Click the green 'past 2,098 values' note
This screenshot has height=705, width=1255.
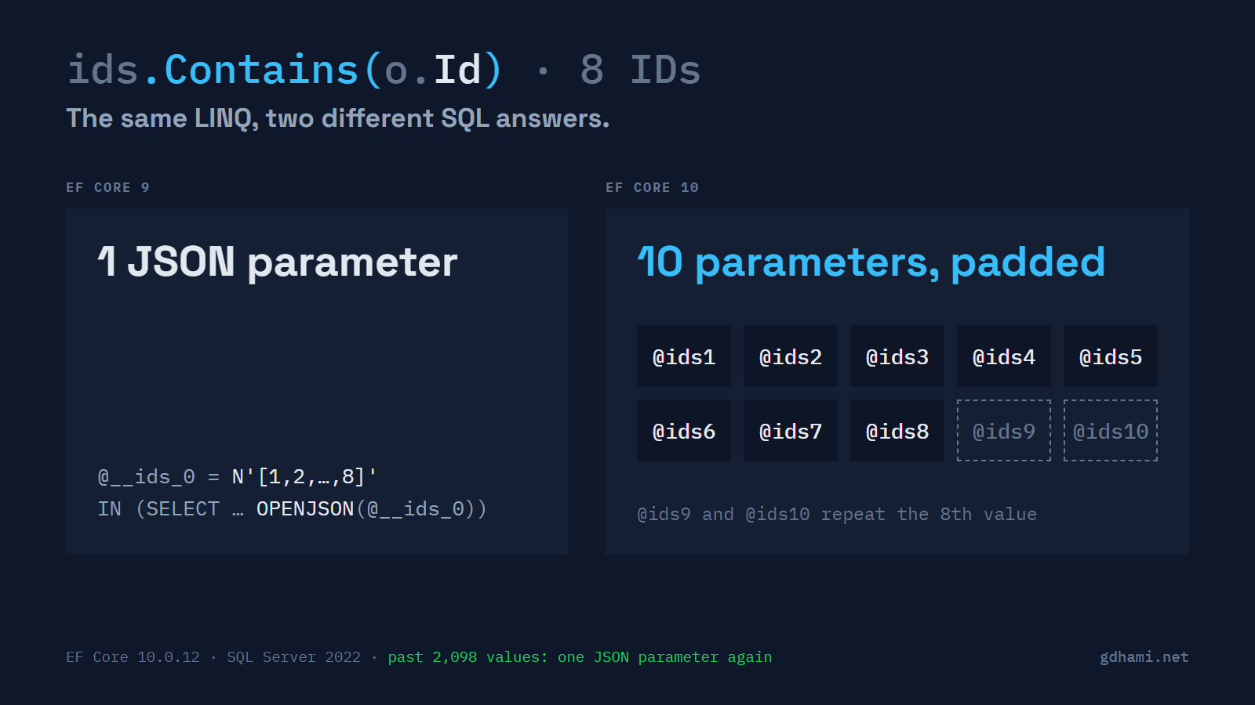[x=580, y=657]
